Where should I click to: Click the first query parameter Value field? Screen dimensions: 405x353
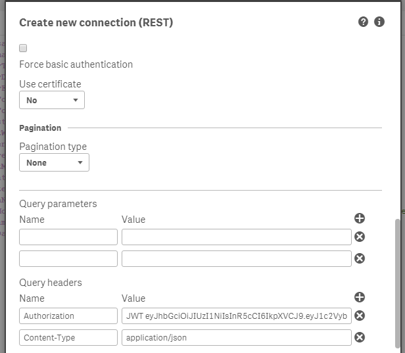237,237
